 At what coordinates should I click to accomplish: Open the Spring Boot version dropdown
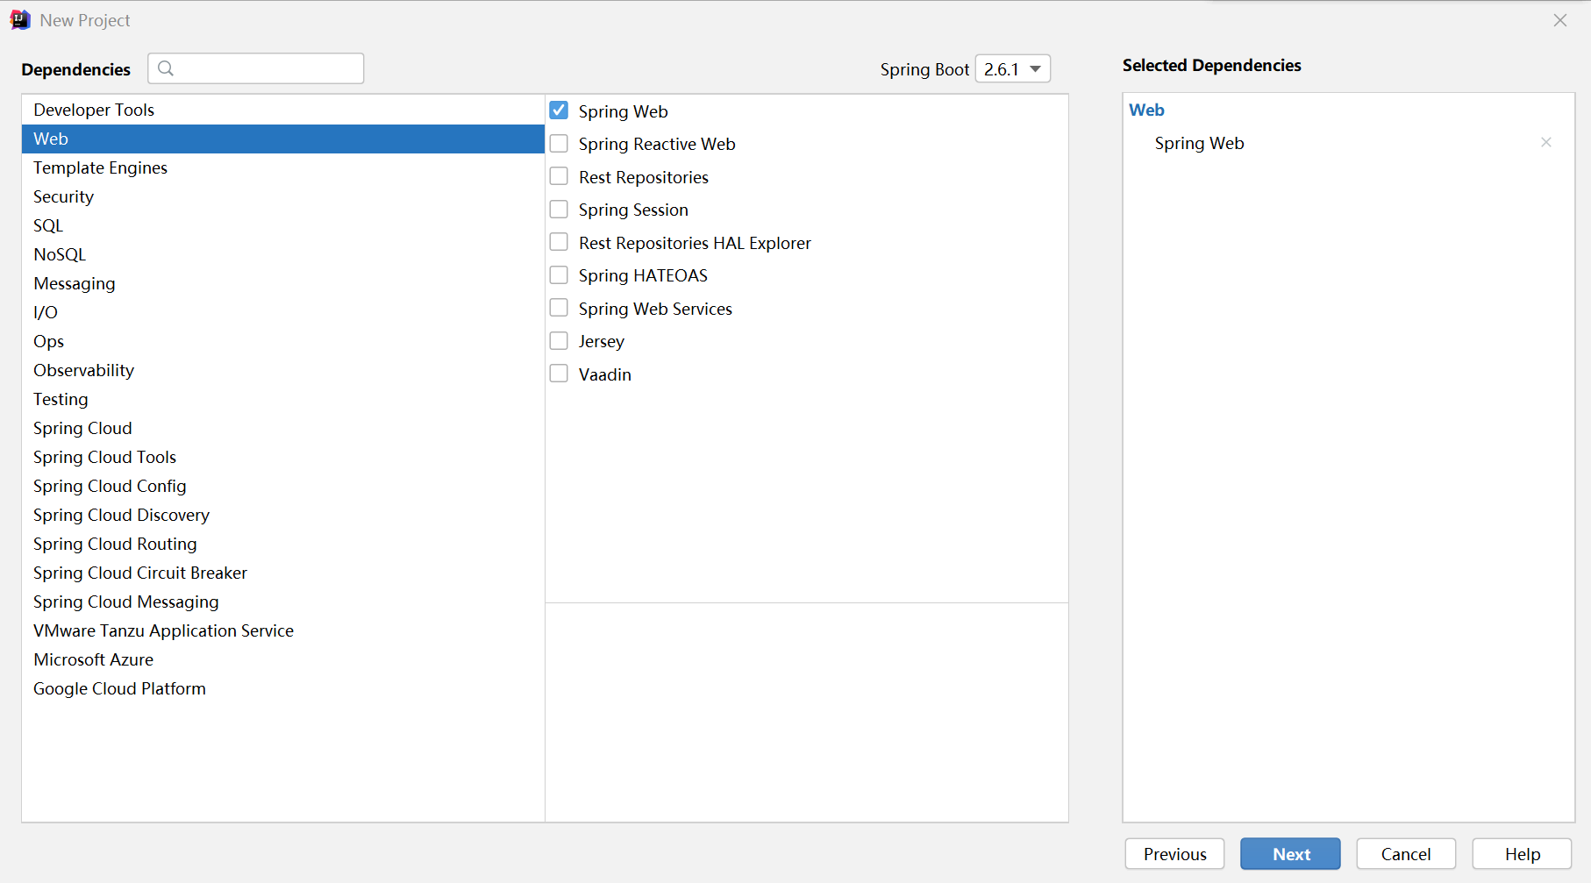(x=1013, y=68)
